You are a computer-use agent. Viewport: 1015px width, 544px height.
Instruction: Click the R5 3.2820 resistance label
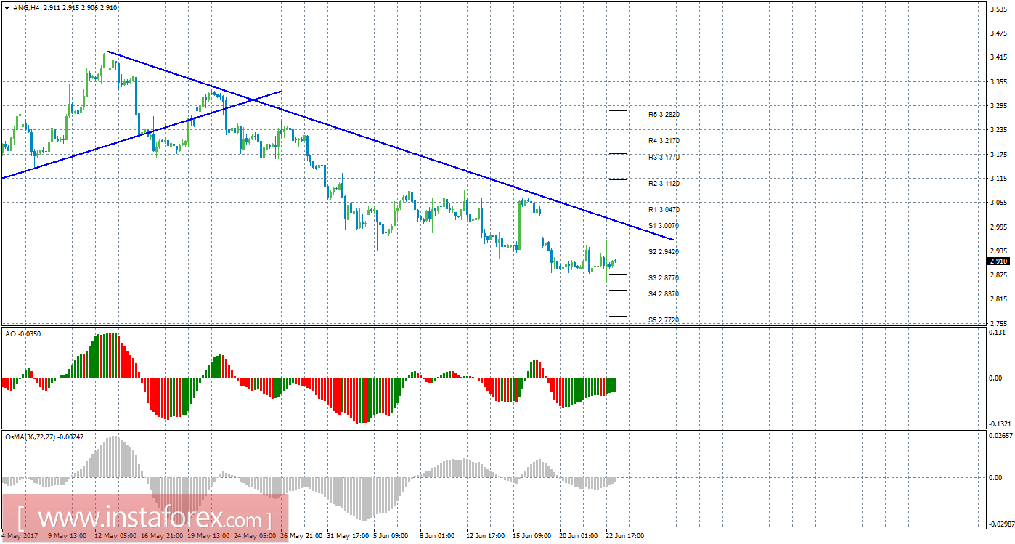click(x=664, y=115)
